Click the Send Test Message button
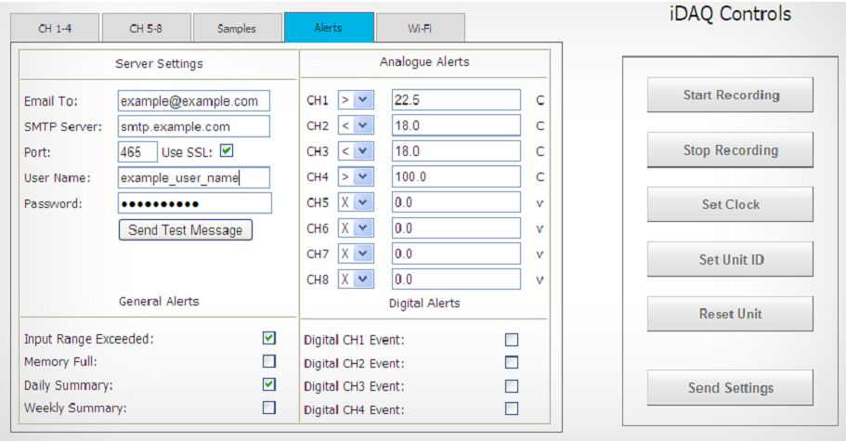 pyautogui.click(x=186, y=230)
